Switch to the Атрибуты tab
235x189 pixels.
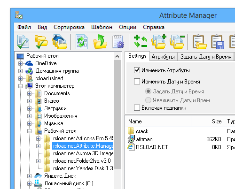pyautogui.click(x=163, y=57)
